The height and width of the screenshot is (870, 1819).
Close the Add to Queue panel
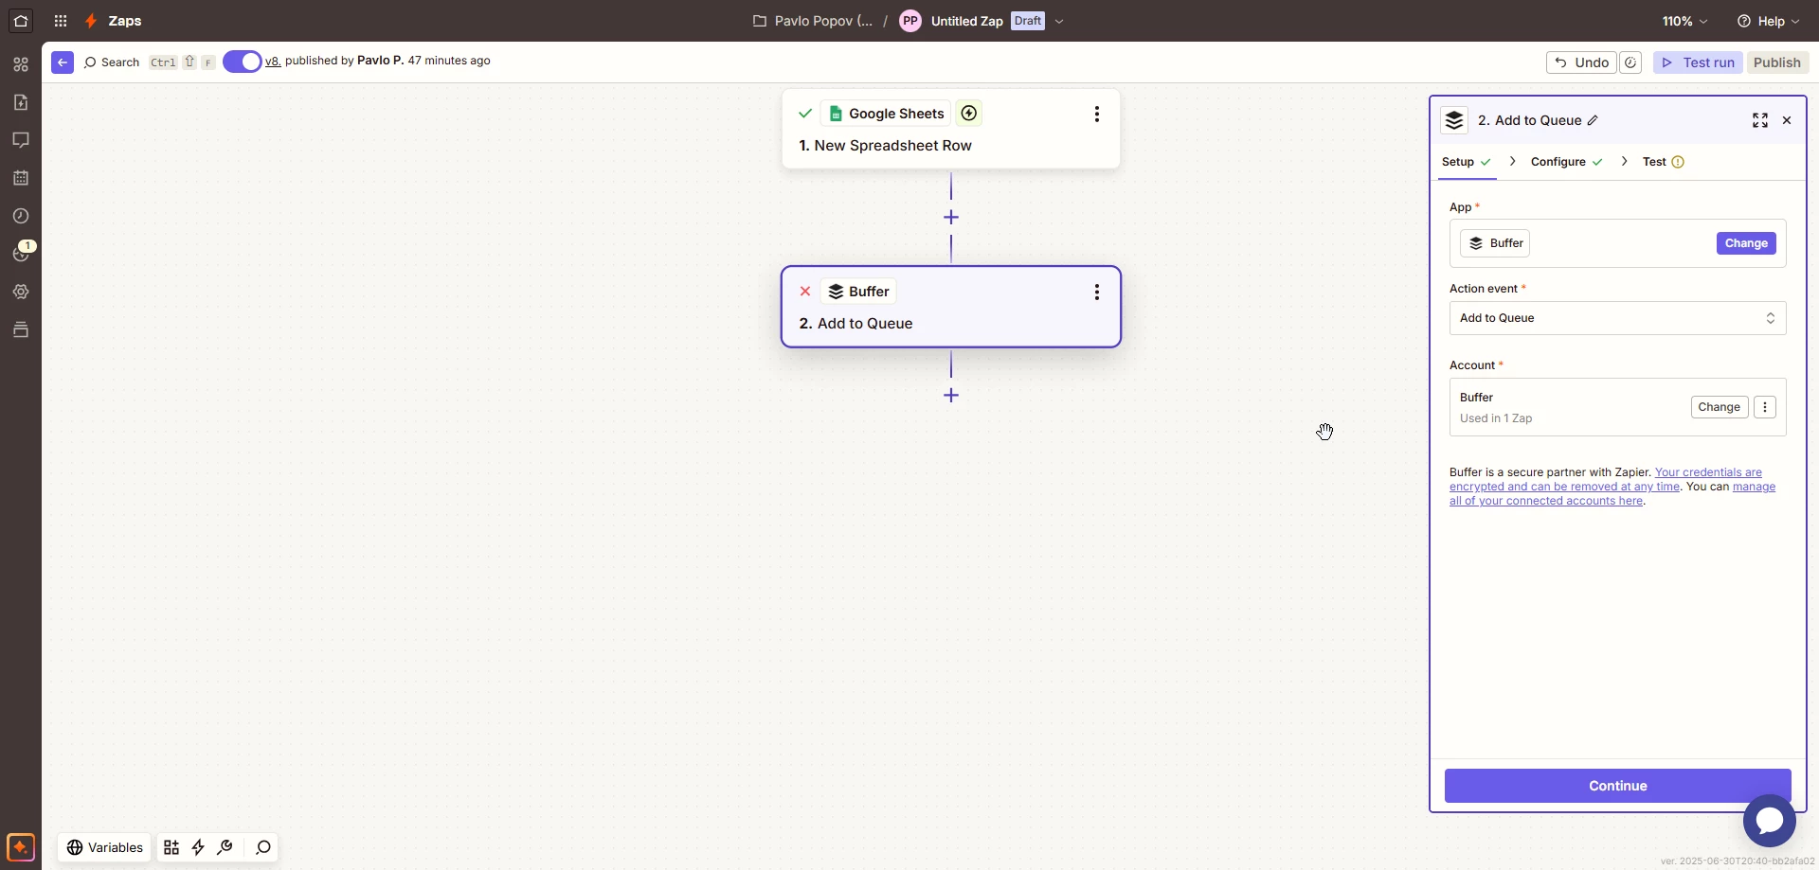(1787, 120)
